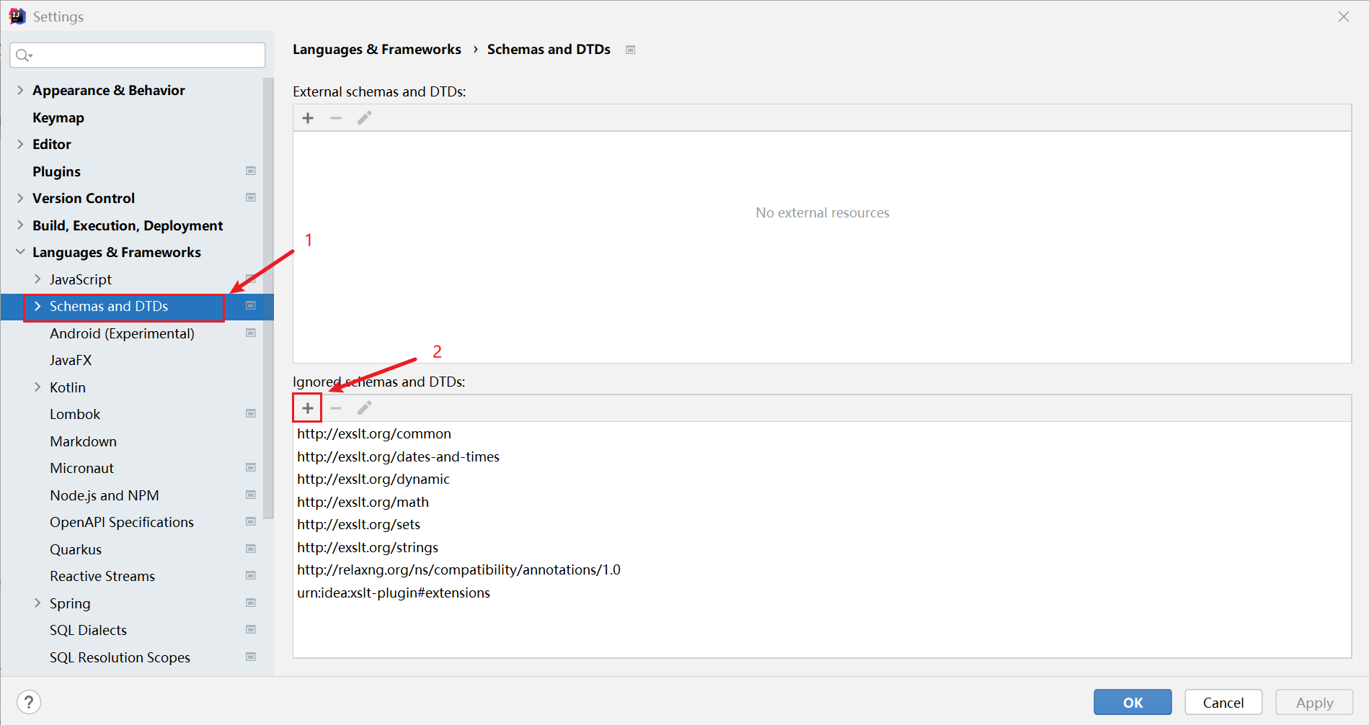Click the edit pencil icon for Ignored schemas
The image size is (1369, 725).
click(364, 407)
